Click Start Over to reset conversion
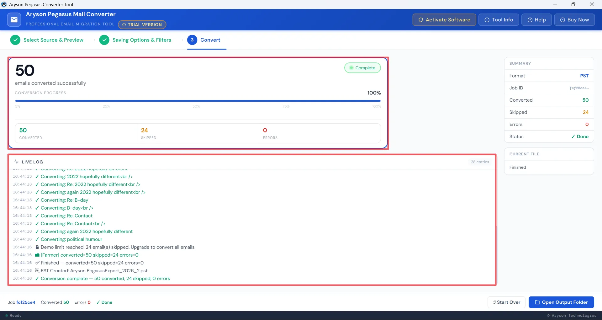This screenshot has height=320, width=602. [506, 302]
